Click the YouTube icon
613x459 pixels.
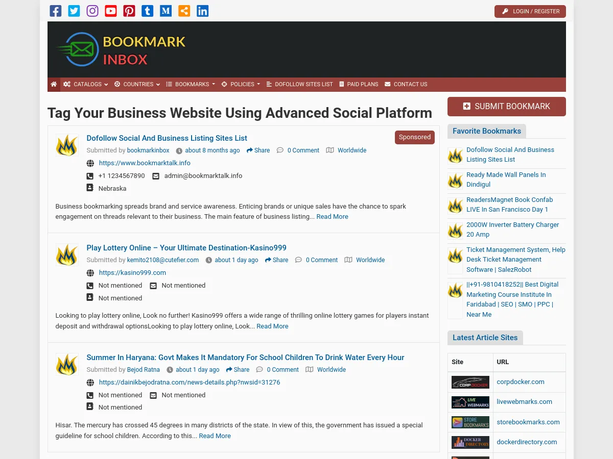(111, 11)
